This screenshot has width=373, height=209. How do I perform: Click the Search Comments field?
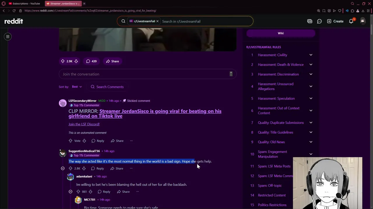pos(107,87)
